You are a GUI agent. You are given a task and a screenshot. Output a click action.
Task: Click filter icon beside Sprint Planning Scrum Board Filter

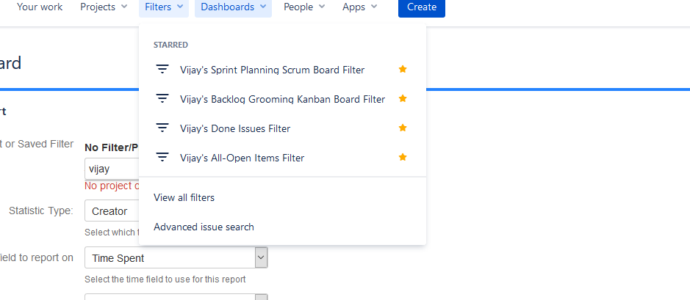click(162, 70)
